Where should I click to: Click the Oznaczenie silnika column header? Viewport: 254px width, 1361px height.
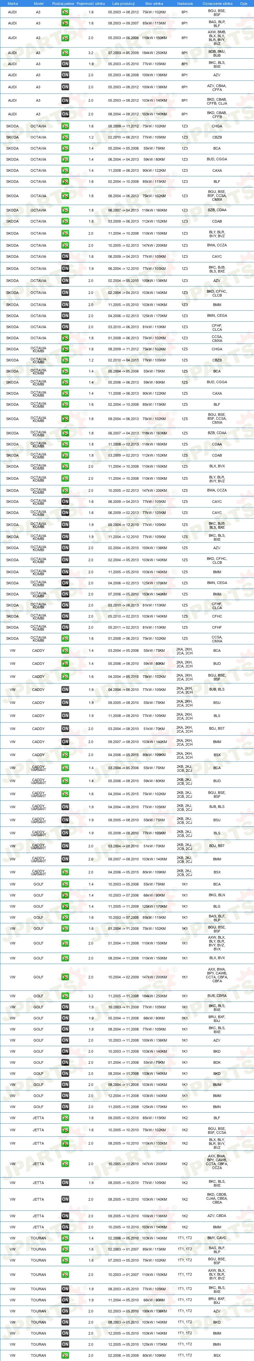click(x=217, y=3)
